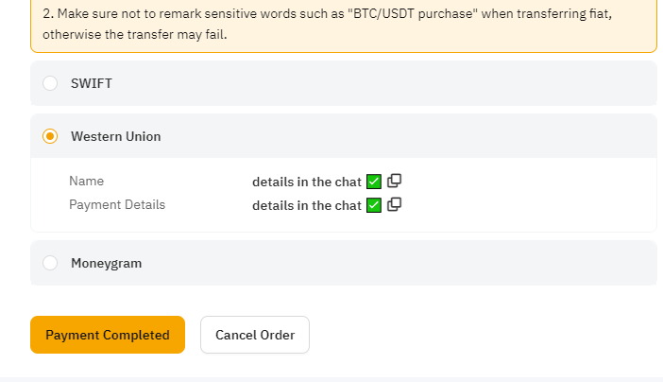
Task: Expand the Moneygram payment method label
Action: pyautogui.click(x=106, y=264)
